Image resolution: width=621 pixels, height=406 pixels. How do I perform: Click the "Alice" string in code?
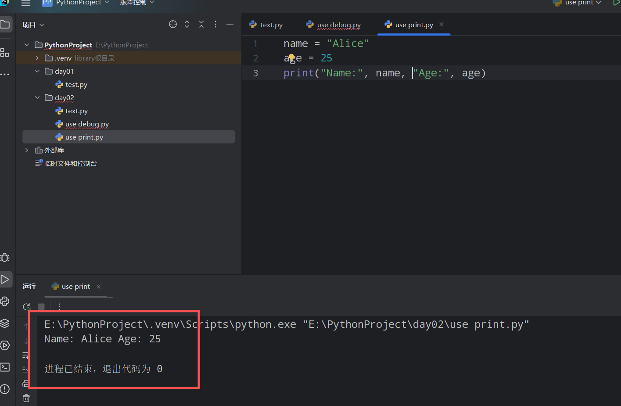348,43
